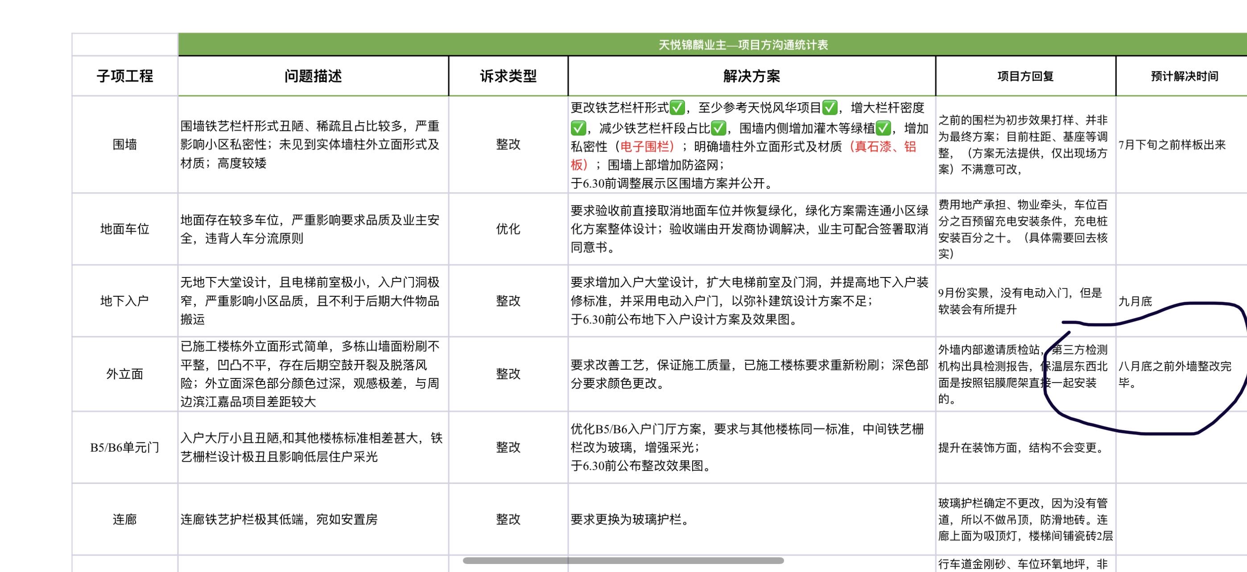Viewport: 1247px width, 572px height.
Task: Select the 诉求类型 header cell
Action: pyautogui.click(x=508, y=76)
